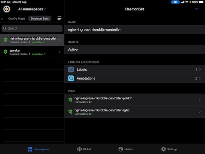Expand the Labels chevron showing 1
The width and height of the screenshot is (205, 154).
200,69
